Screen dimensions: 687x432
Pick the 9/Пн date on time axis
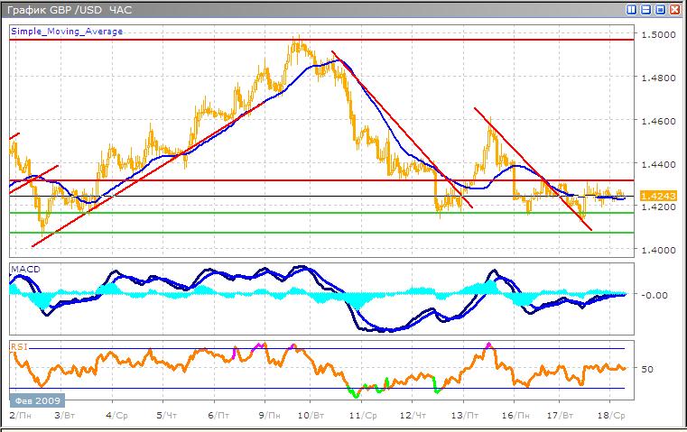pos(268,416)
